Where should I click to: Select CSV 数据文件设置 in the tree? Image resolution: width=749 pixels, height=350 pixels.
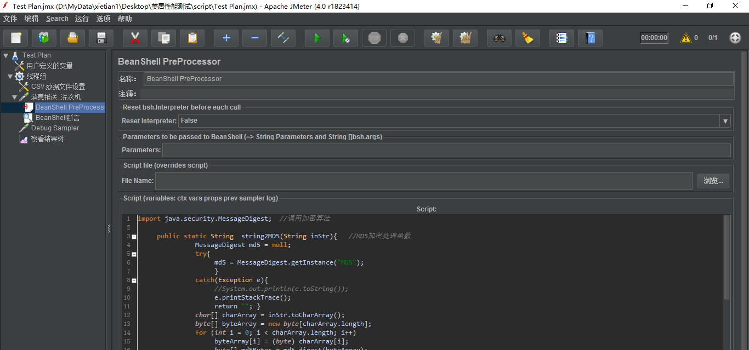click(x=58, y=87)
